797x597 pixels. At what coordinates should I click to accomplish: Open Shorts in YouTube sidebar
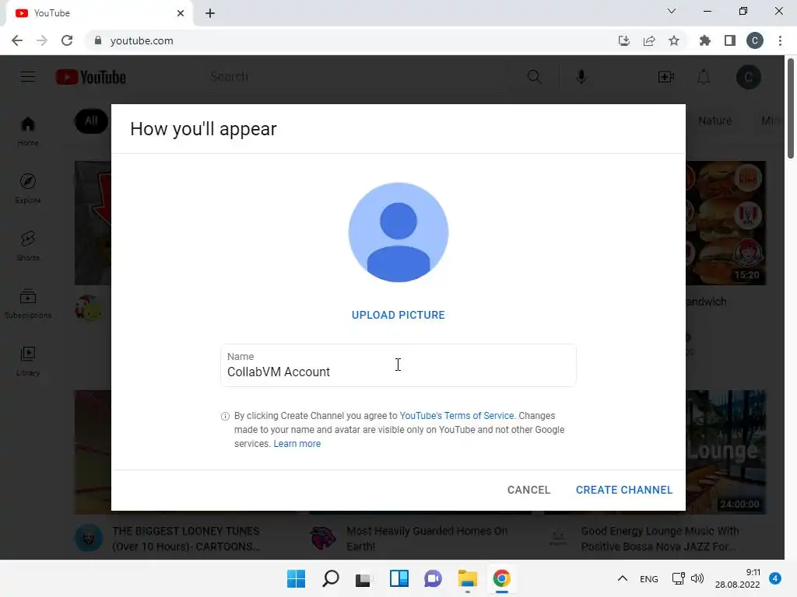[28, 246]
